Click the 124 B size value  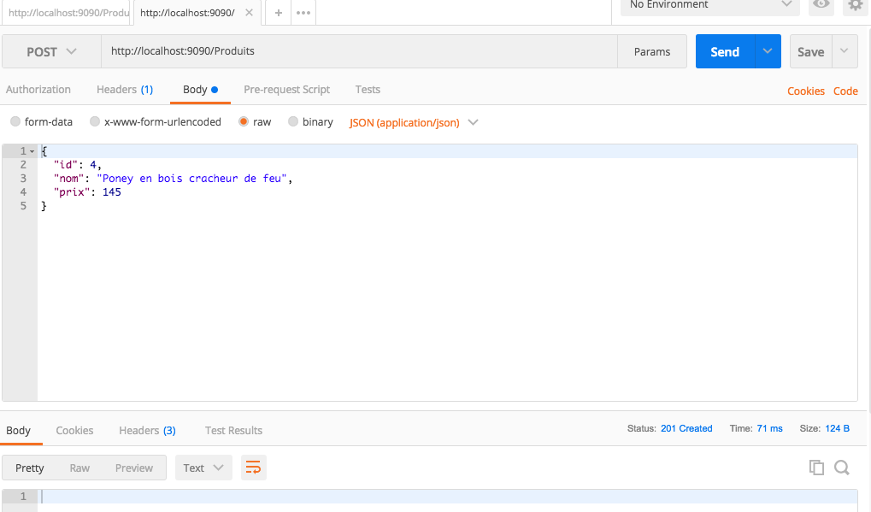pos(837,428)
